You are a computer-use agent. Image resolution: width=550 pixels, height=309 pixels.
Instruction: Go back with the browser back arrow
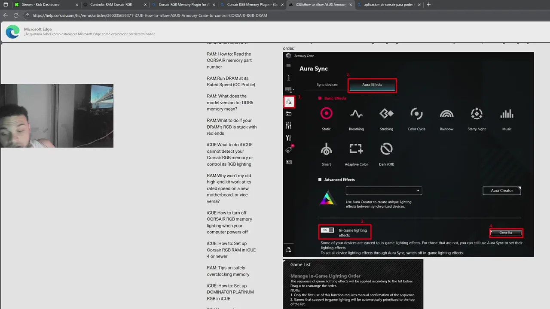pyautogui.click(x=6, y=15)
